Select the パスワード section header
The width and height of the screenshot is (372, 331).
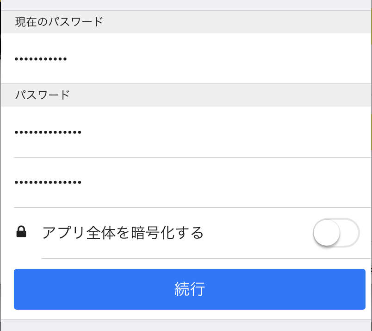click(x=42, y=95)
